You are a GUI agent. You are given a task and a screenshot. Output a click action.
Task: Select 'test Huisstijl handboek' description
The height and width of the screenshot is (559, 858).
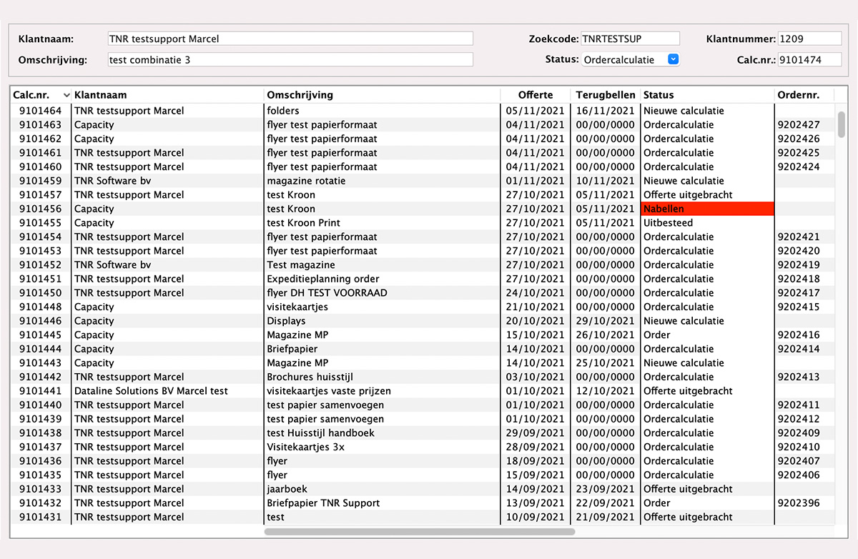click(320, 432)
